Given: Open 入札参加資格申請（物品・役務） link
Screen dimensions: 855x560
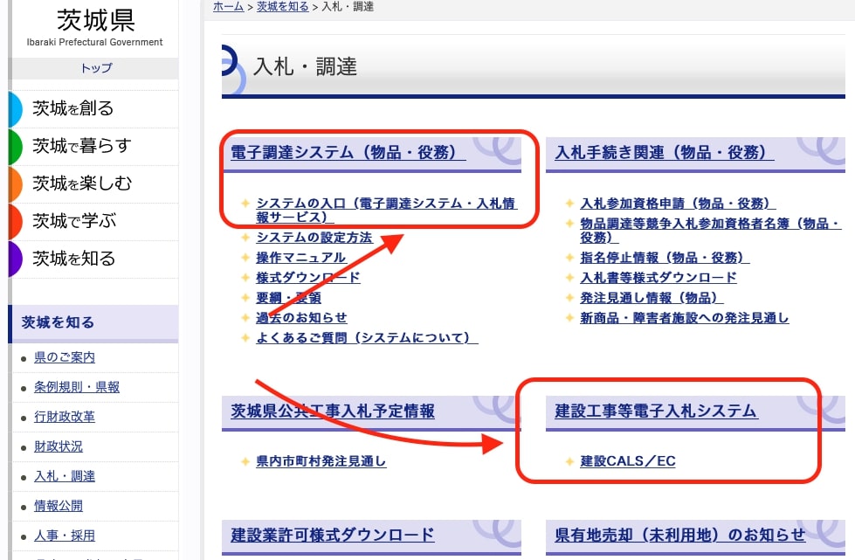Looking at the screenshot, I should coord(678,204).
